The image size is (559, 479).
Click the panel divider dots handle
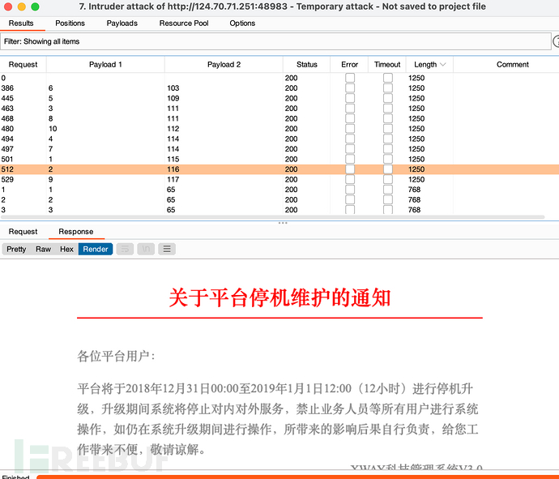(x=283, y=223)
